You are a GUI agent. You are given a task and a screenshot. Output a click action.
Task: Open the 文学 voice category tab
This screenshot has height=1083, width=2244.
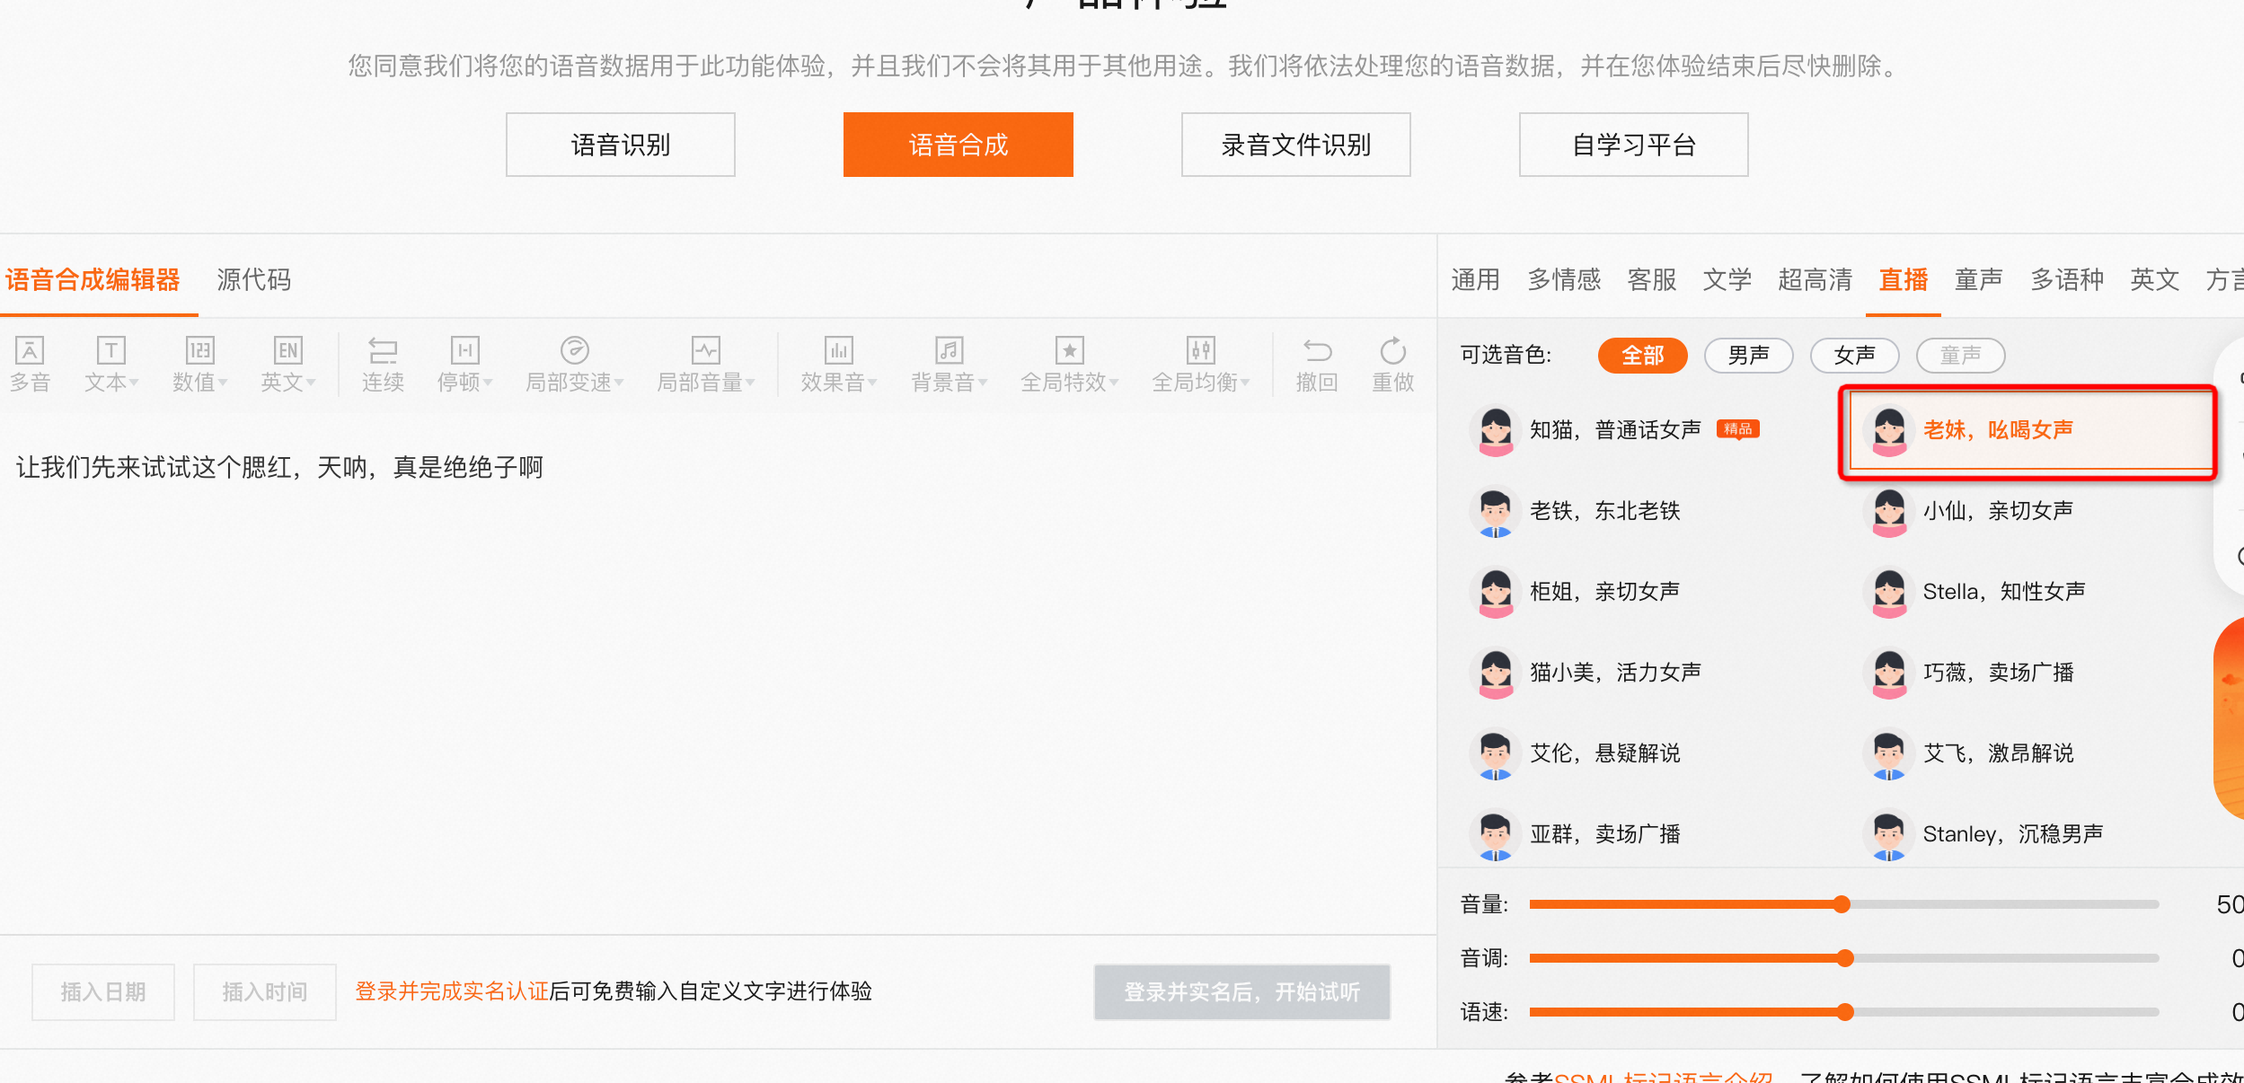click(1727, 280)
